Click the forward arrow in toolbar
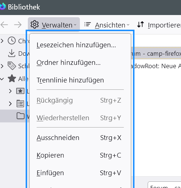 [x=18, y=25]
